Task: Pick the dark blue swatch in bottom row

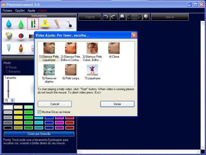Action: click(49, 128)
